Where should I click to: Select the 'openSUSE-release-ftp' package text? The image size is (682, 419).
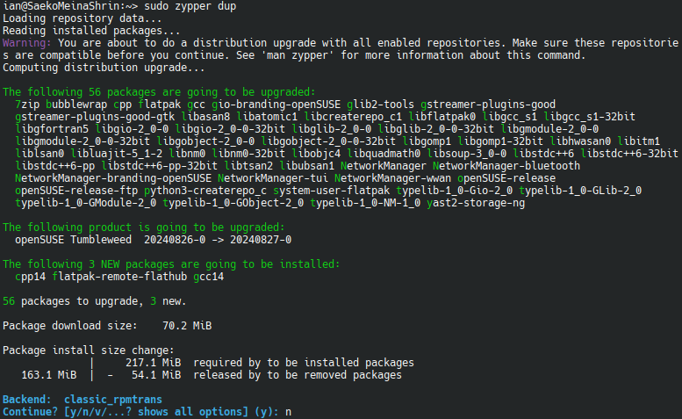[x=76, y=191]
